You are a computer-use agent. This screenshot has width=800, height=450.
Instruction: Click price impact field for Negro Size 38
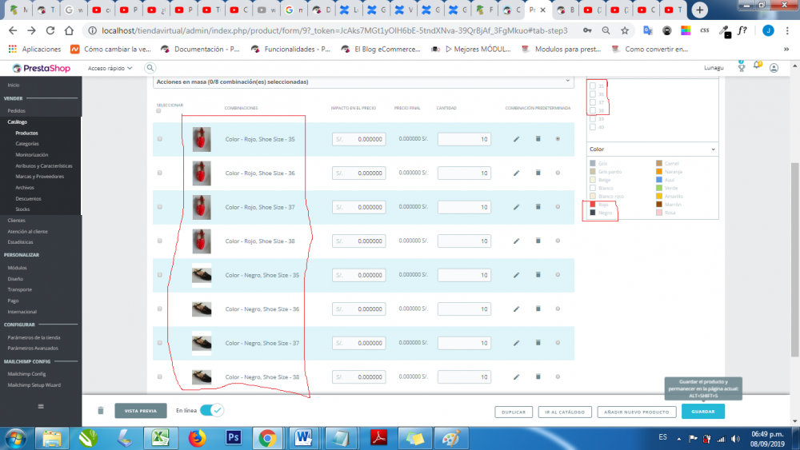coord(358,377)
